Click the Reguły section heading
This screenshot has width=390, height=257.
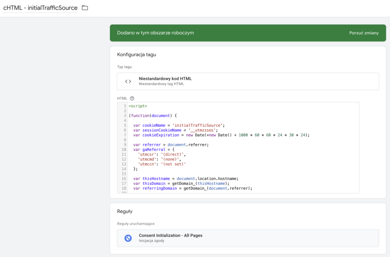(125, 211)
